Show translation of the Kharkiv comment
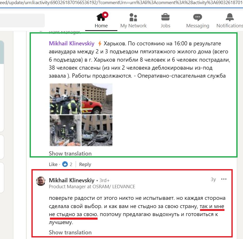 pyautogui.click(x=70, y=153)
